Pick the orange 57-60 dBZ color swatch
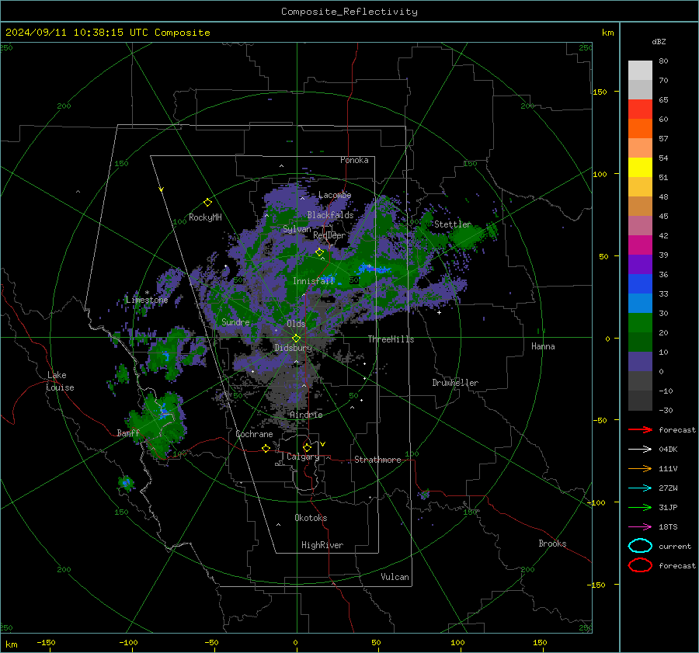 point(640,129)
